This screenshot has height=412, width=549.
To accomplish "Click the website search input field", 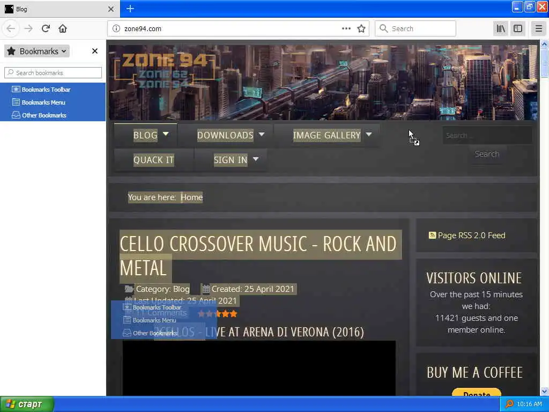I will (x=487, y=135).
